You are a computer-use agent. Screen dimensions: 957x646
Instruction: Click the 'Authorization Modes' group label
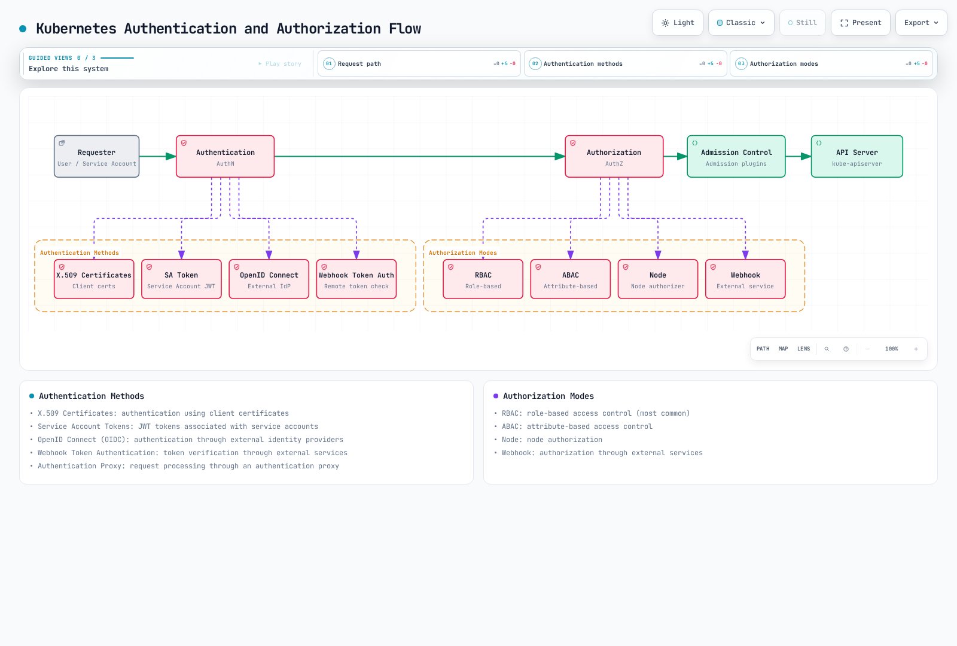coord(463,253)
